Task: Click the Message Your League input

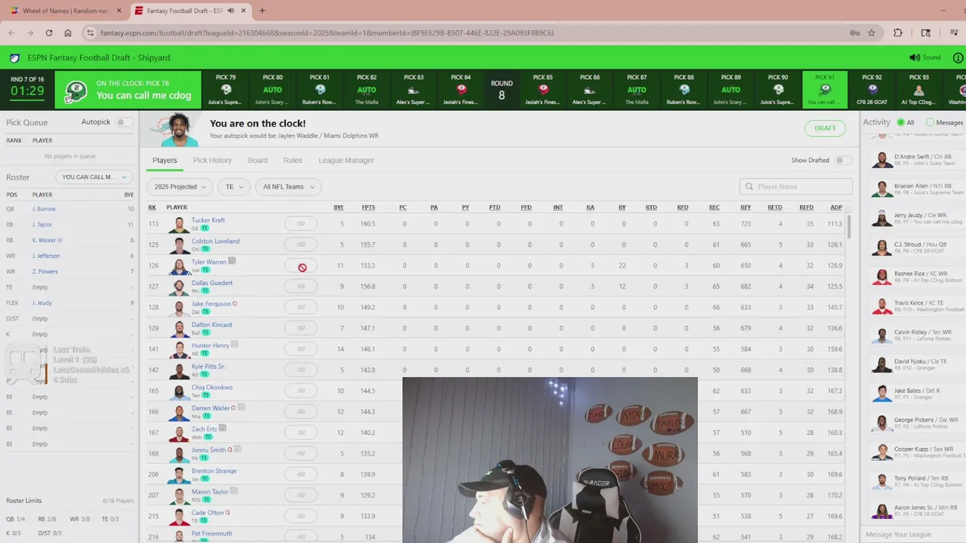Action: [x=912, y=535]
